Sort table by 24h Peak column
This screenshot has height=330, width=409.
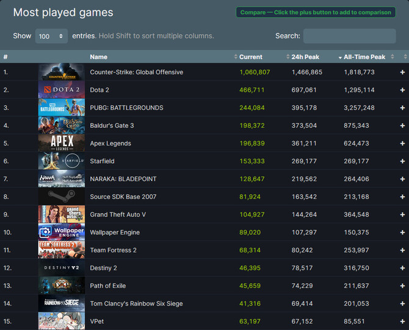305,57
